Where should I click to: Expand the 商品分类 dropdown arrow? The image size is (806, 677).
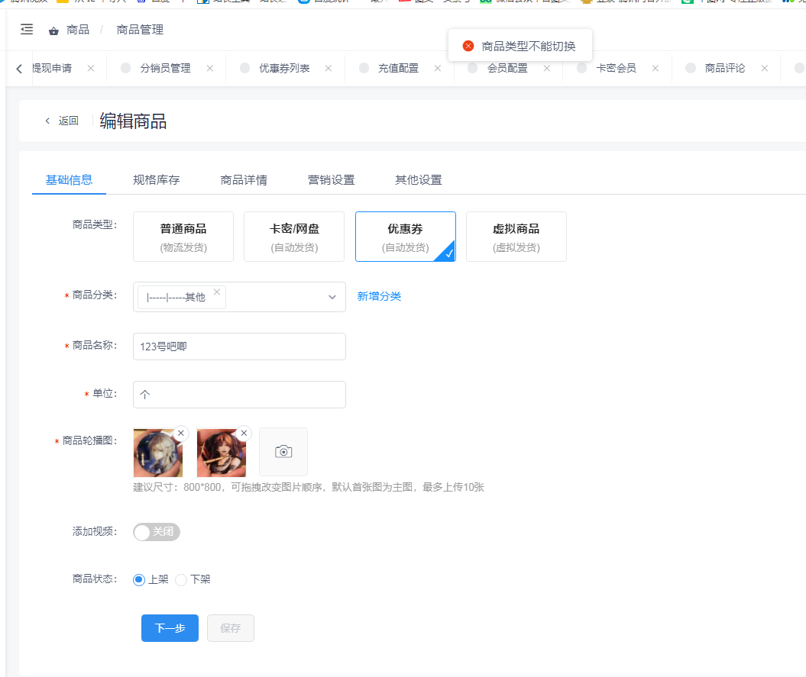(x=332, y=297)
